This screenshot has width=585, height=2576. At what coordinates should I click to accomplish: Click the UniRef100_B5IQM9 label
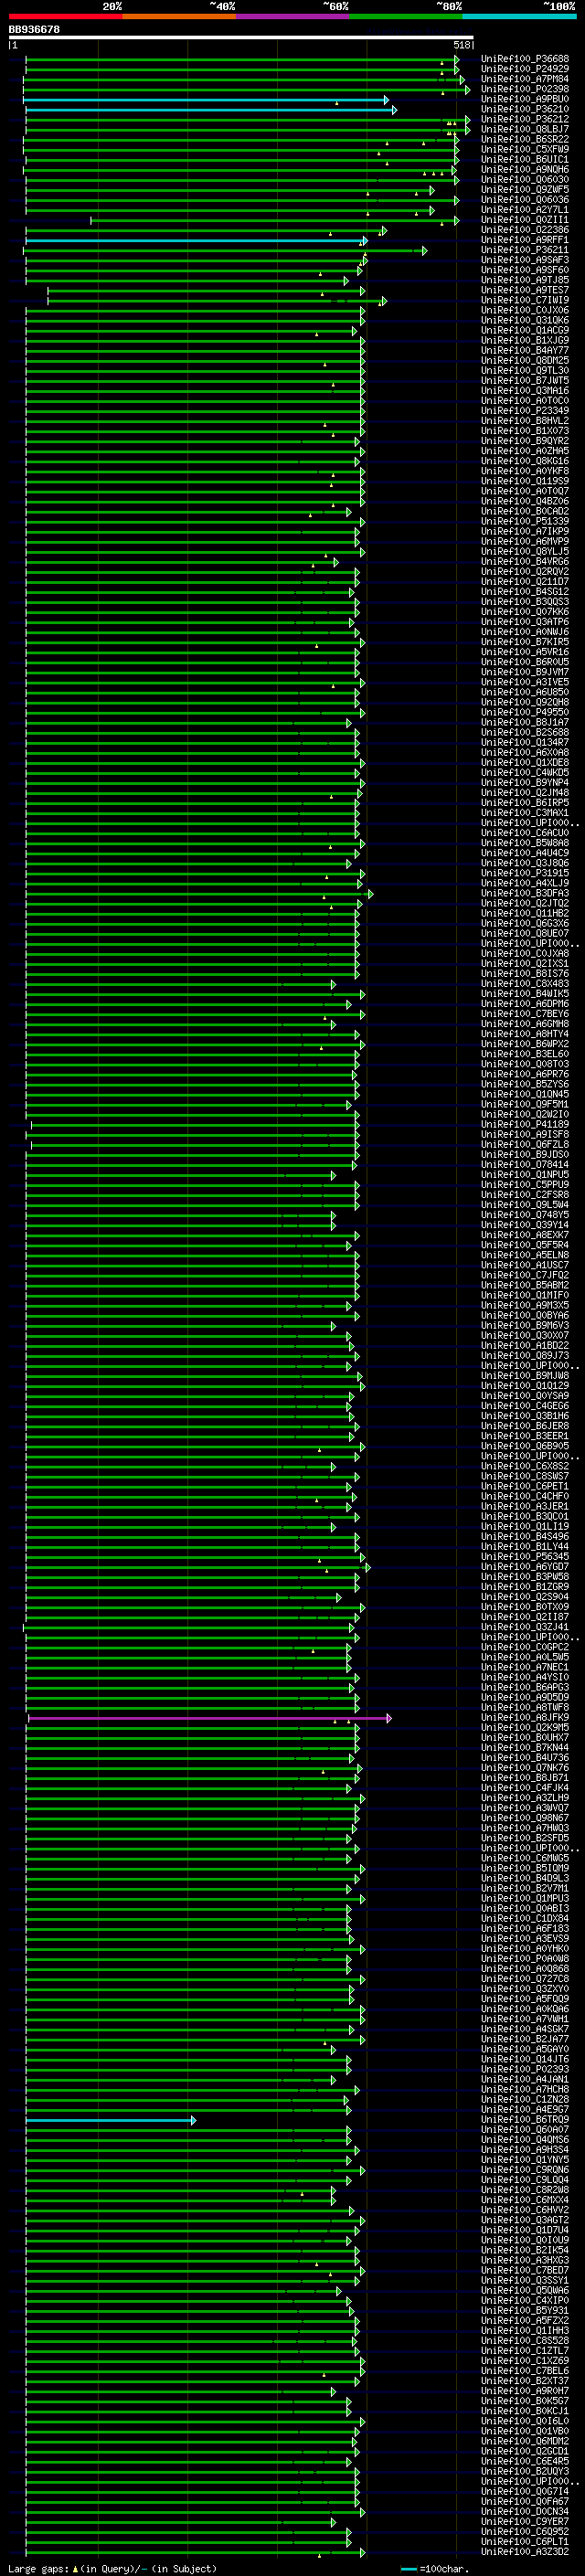[525, 1869]
